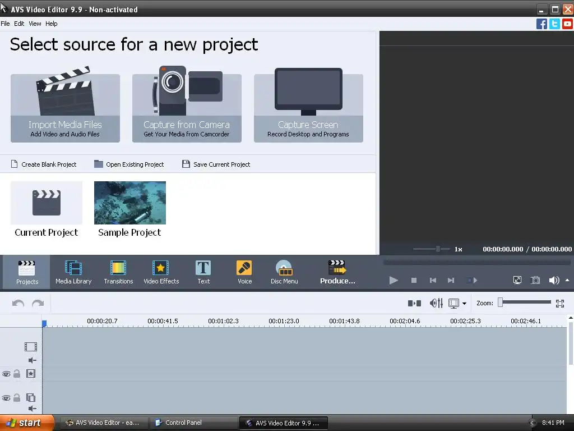Stop the preview playback
The height and width of the screenshot is (431, 574).
coord(414,281)
